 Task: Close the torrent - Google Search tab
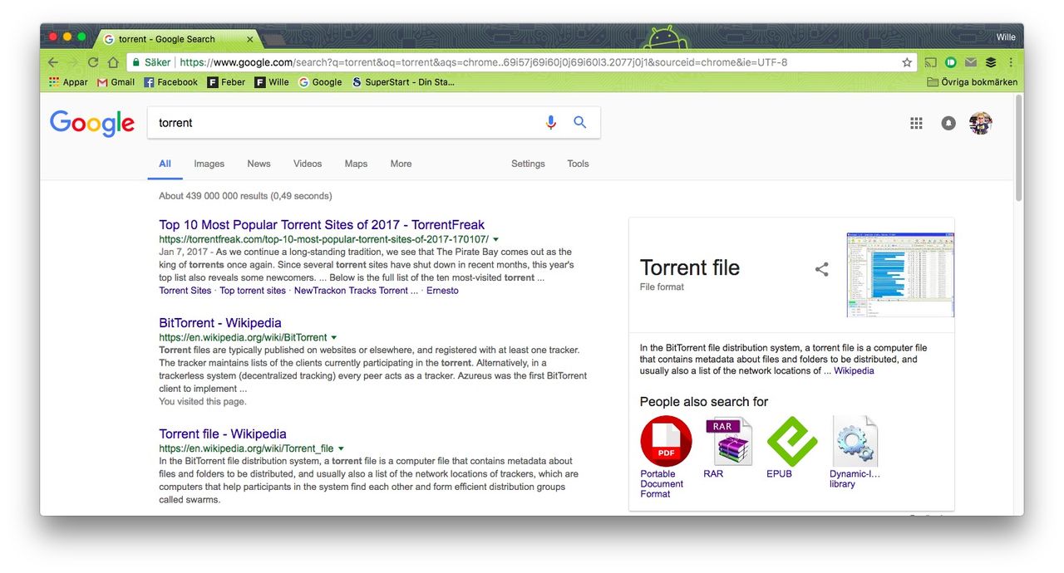coord(250,39)
